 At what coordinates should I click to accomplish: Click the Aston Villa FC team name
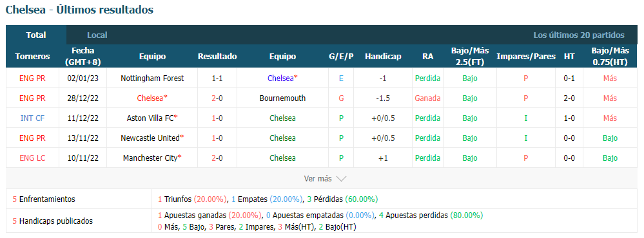click(150, 118)
